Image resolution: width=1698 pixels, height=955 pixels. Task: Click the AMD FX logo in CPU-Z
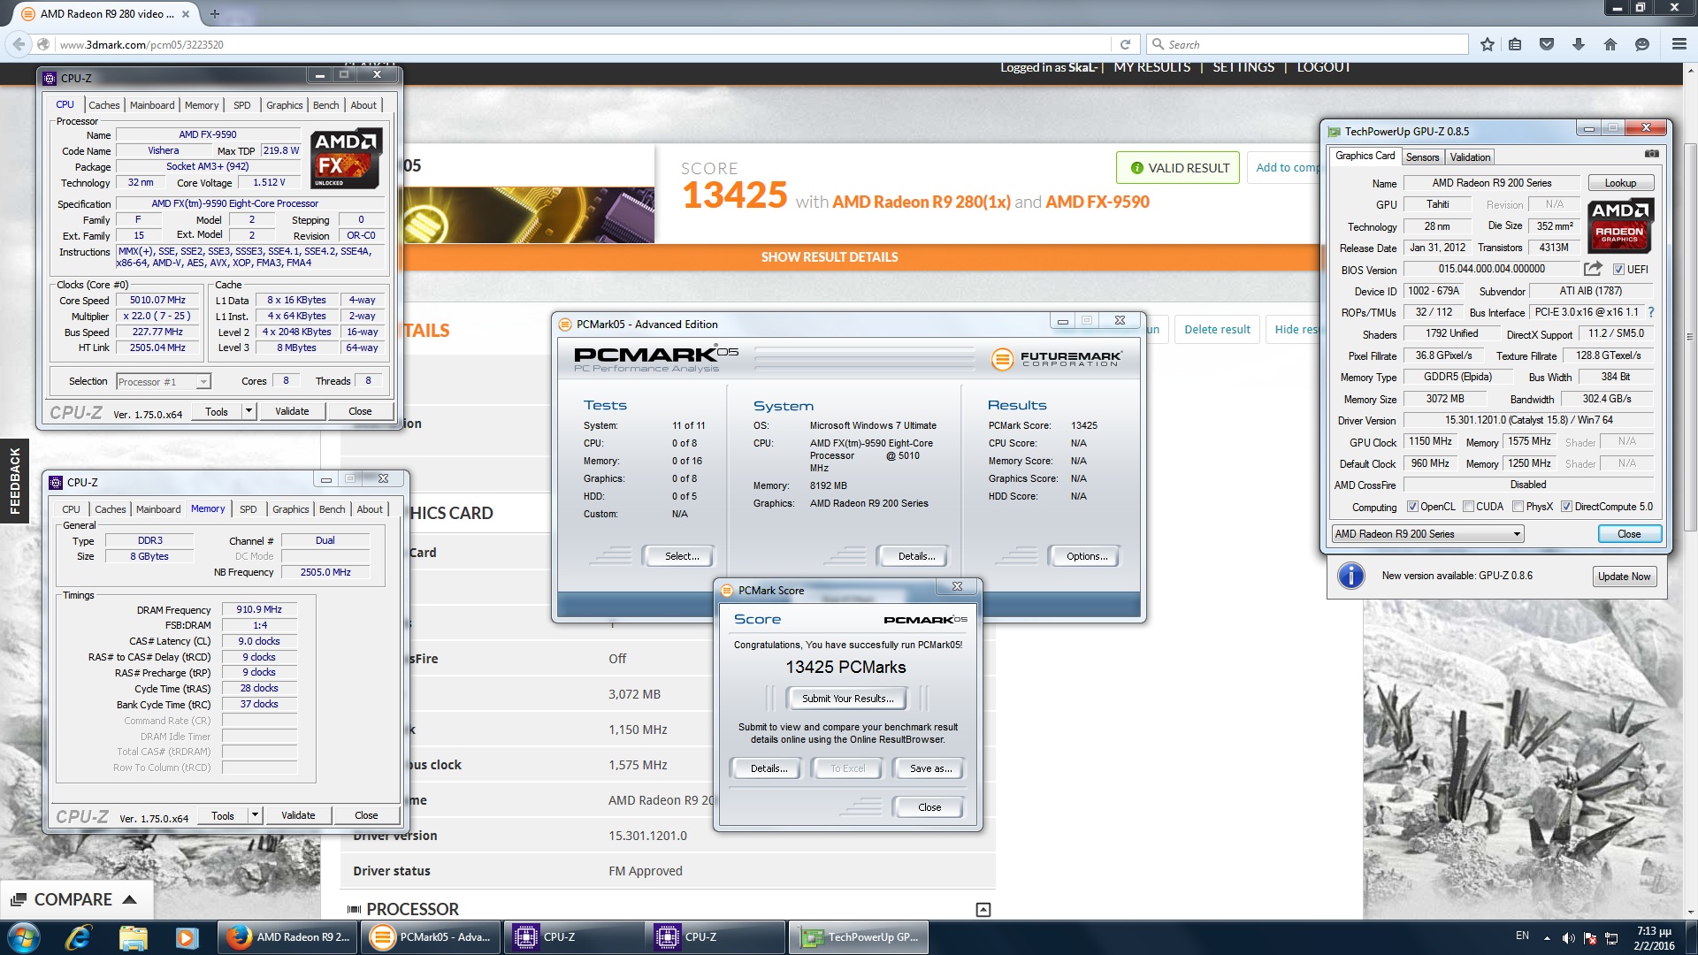coord(346,158)
